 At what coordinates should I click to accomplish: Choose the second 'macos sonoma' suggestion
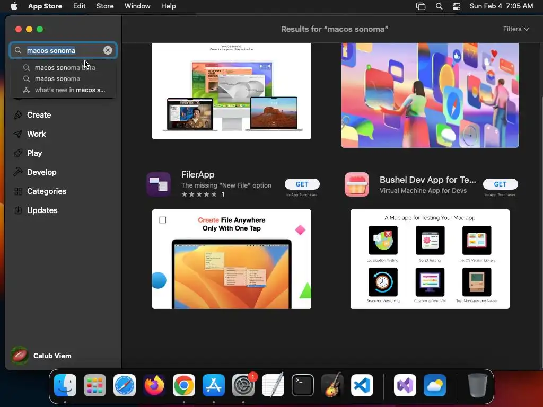tap(57, 78)
